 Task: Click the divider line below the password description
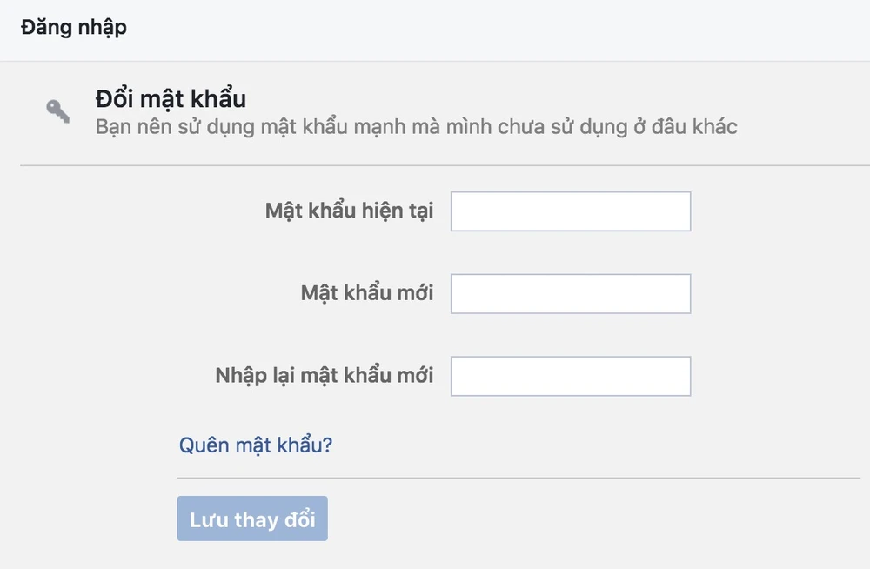tap(444, 165)
